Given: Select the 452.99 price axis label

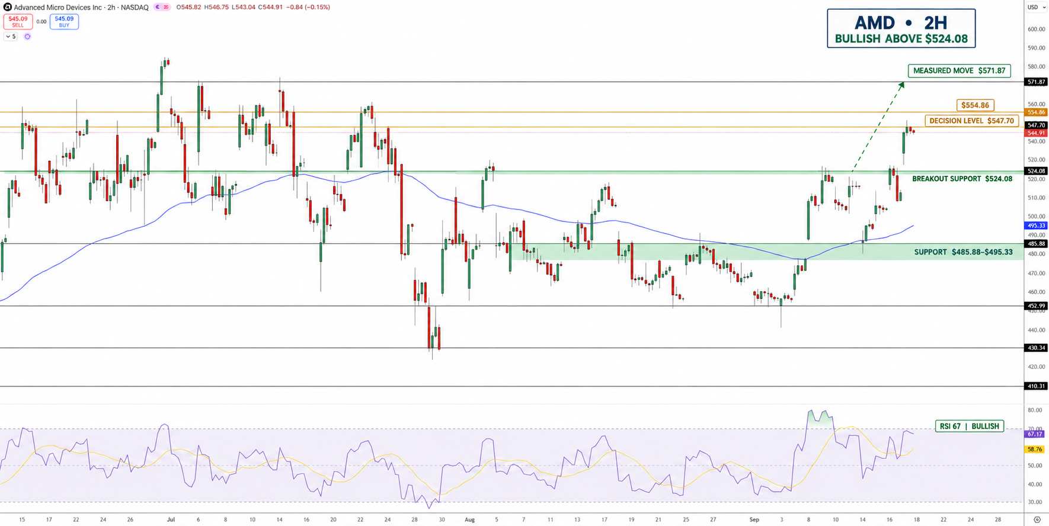Looking at the screenshot, I should tap(1036, 306).
